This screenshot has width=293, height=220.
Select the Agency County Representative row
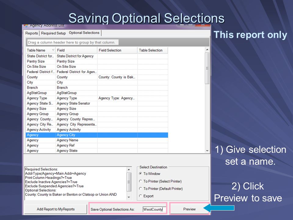pos(97,119)
